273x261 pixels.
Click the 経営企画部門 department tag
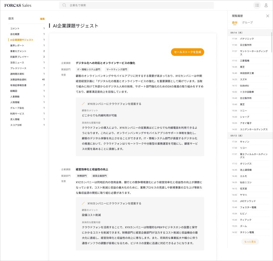click(x=100, y=176)
